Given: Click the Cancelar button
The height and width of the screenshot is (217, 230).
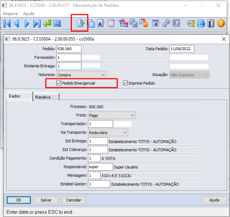Looking at the screenshot, I should pos(74,200).
